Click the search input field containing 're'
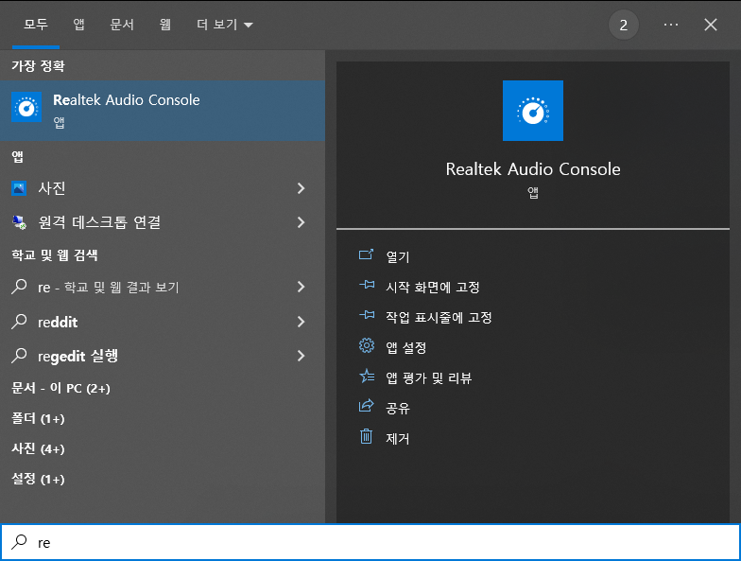741x561 pixels. [x=370, y=542]
